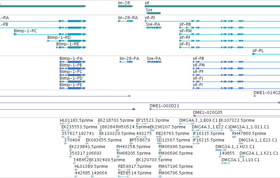Click the sif-PI protein label
This screenshot has height=178, width=280.
click(x=198, y=85)
